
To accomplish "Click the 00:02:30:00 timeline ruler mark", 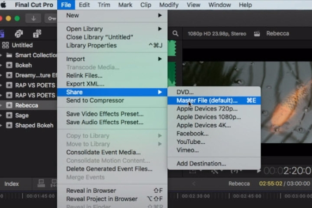I will pyautogui.click(x=196, y=196).
